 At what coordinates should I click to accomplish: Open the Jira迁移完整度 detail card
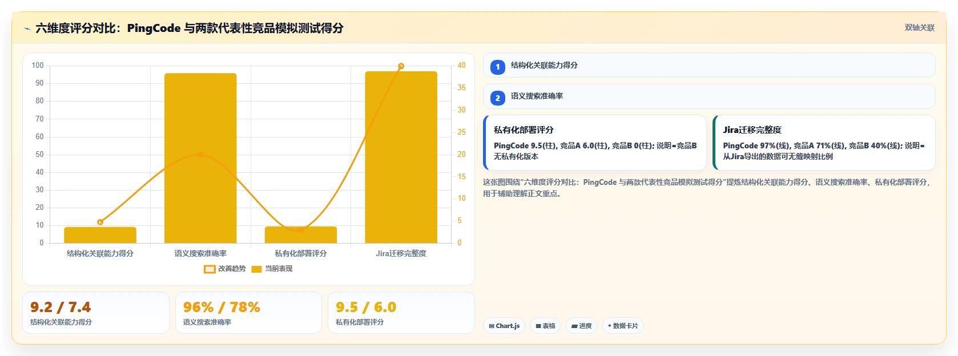pos(824,143)
